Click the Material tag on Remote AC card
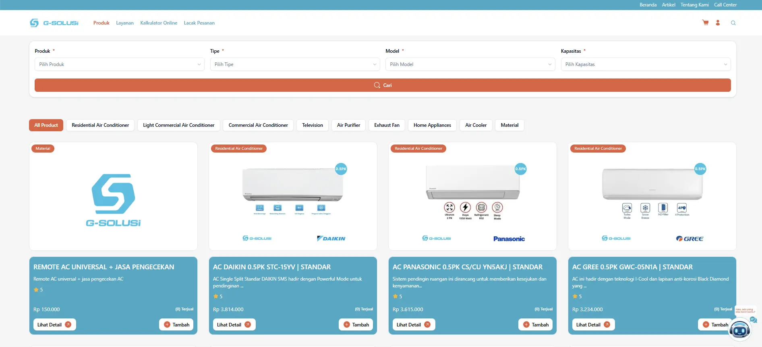762x347 pixels. tap(43, 149)
